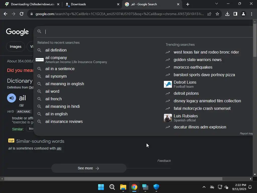Select trending 'Luis Rubiales' Spanish official
Image resolution: width=257 pixels, height=193 pixels.
click(x=186, y=118)
